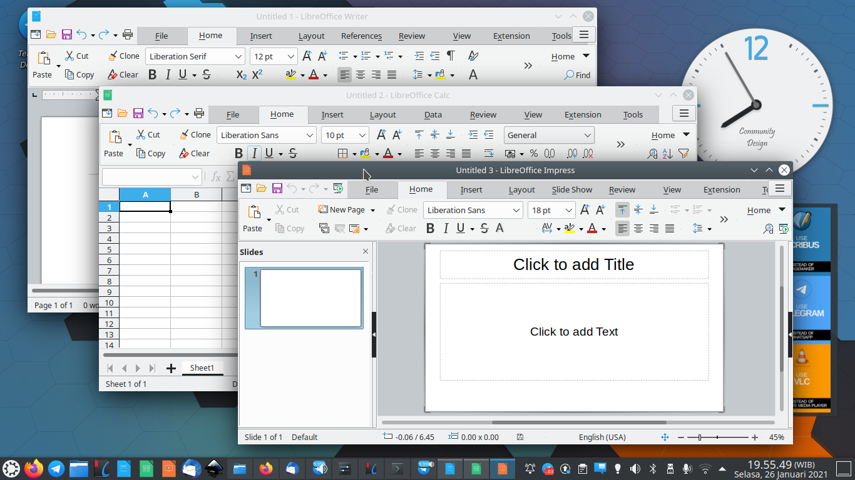Click the fit slide to window icon
This screenshot has width=855, height=480.
click(x=665, y=437)
